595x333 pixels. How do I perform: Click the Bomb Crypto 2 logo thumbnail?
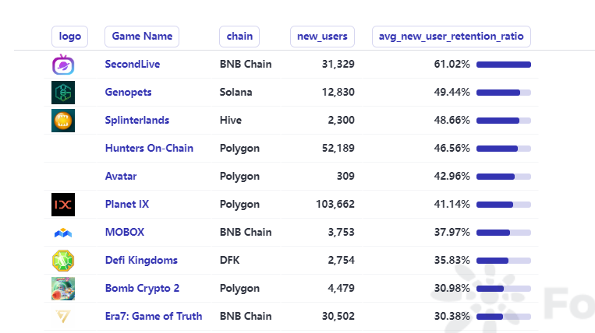[62, 289]
